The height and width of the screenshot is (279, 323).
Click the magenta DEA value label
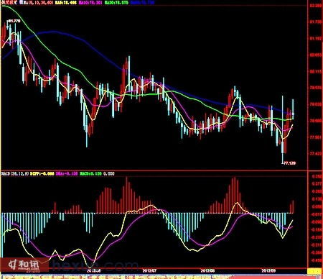coord(67,173)
